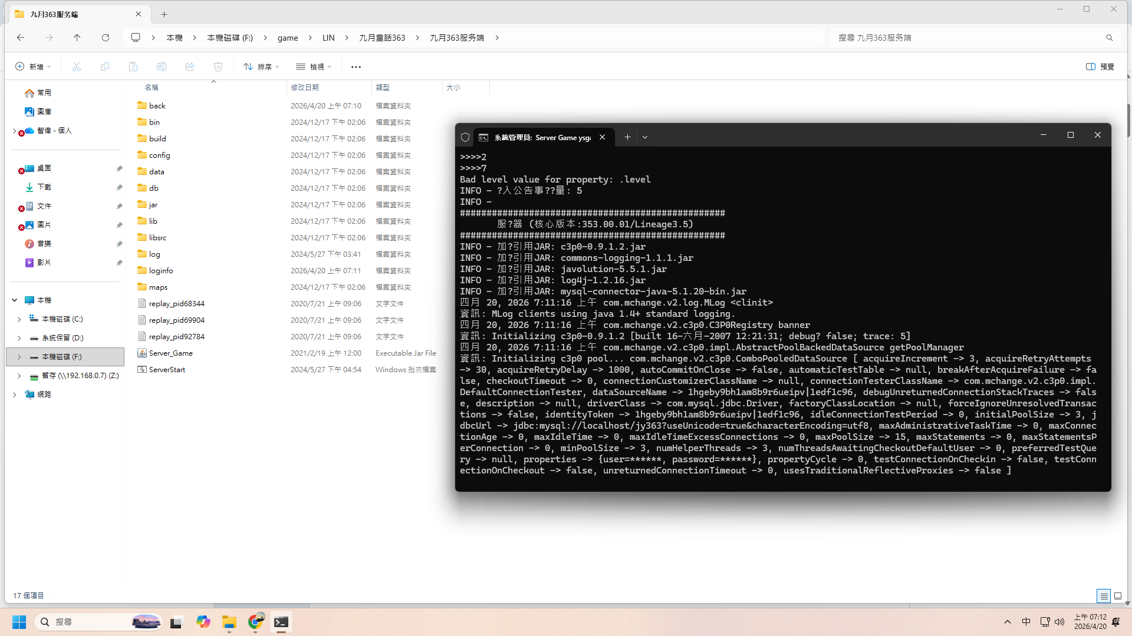
Task: Select the 'config' folder
Action: tap(159, 155)
